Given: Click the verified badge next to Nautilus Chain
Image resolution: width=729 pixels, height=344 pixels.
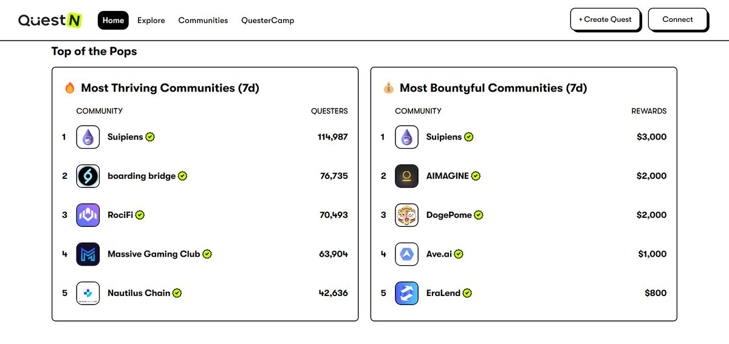Looking at the screenshot, I should click(177, 293).
